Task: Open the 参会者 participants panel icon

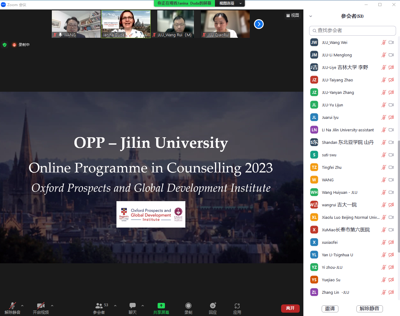Action: pyautogui.click(x=99, y=306)
